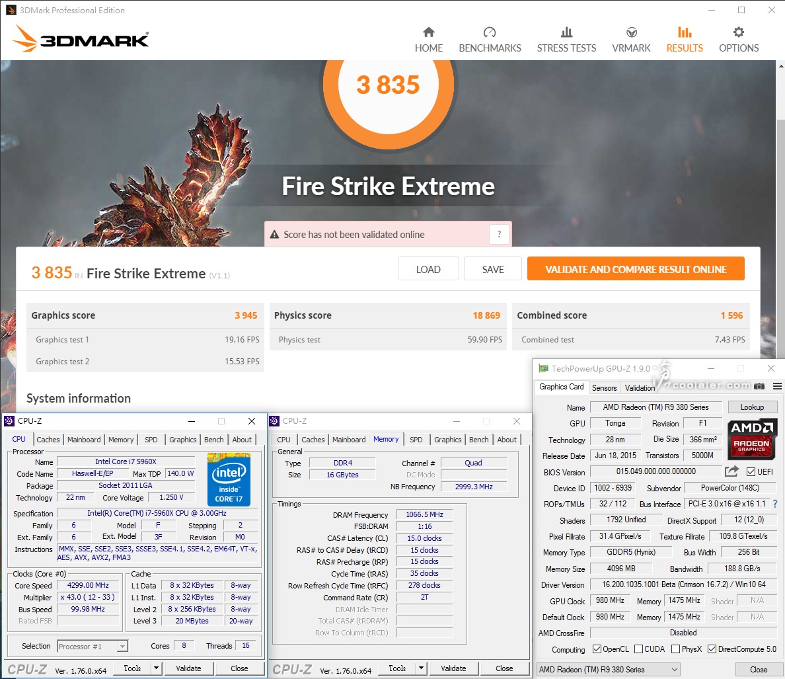This screenshot has width=785, height=679.
Task: Open the OPTIONS gear in 3DMark
Action: tap(739, 40)
